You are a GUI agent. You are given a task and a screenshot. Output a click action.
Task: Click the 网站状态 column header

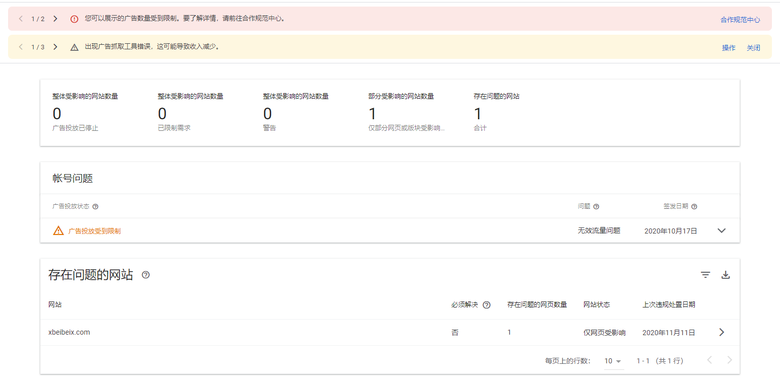(x=597, y=304)
